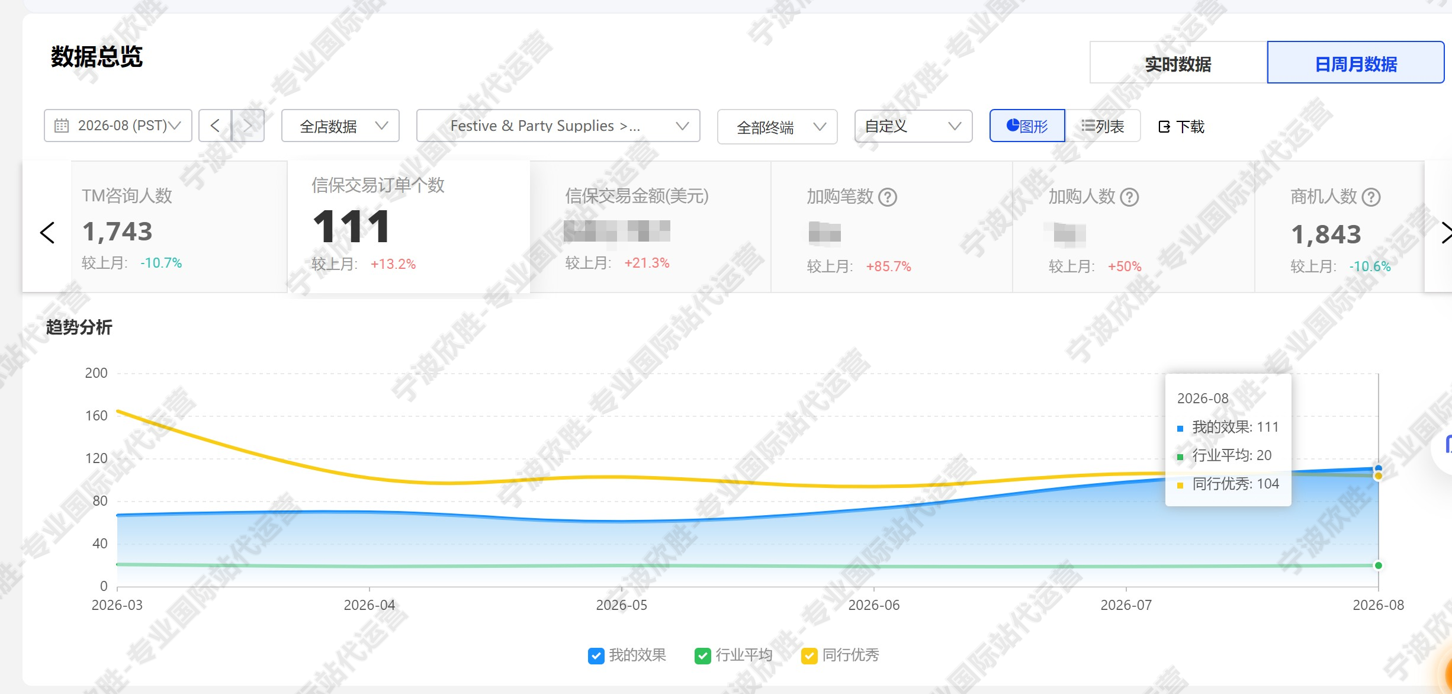This screenshot has height=694, width=1452.
Task: Click the blue 我的效果 data point at 2026-08
Action: (1379, 468)
